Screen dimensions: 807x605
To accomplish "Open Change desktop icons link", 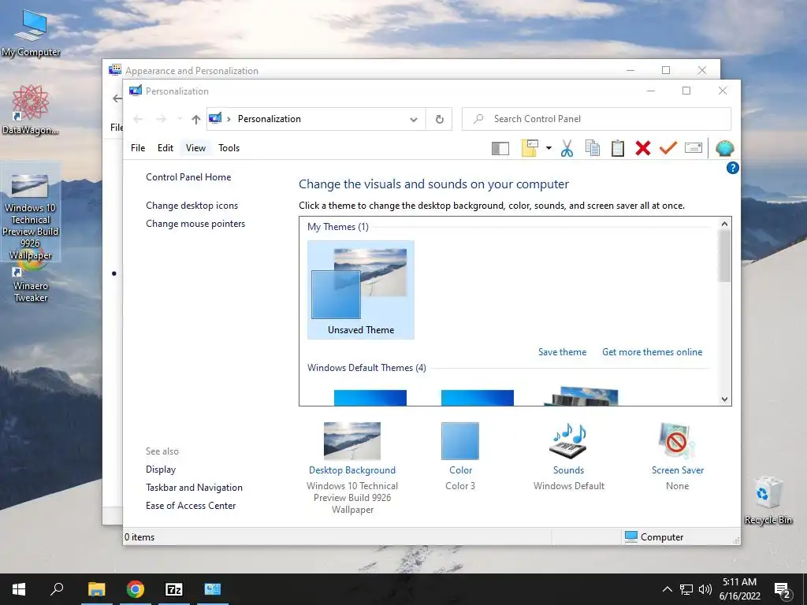I will tap(192, 206).
